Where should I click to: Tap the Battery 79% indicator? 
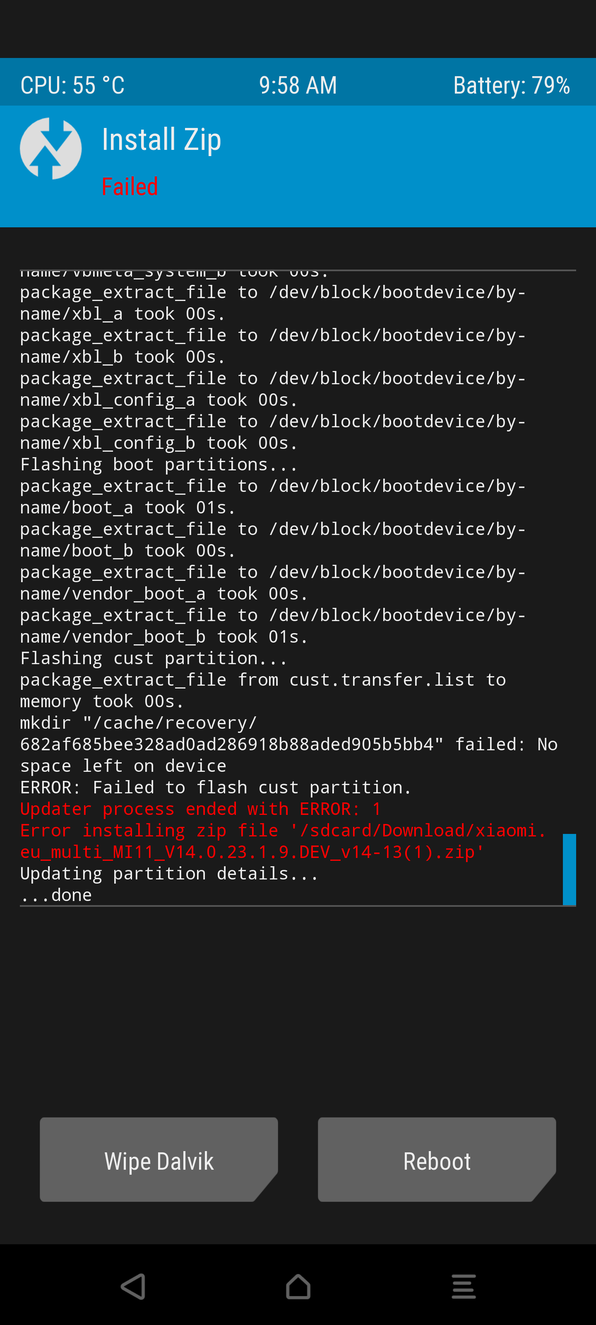512,85
